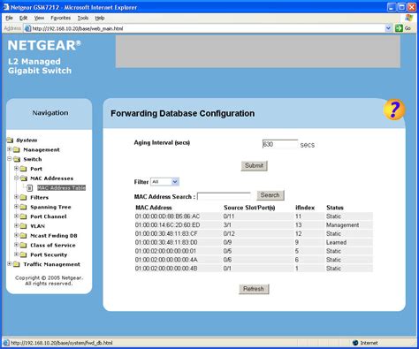
Task: Collapse the Switch tree node
Action: [x=10, y=159]
